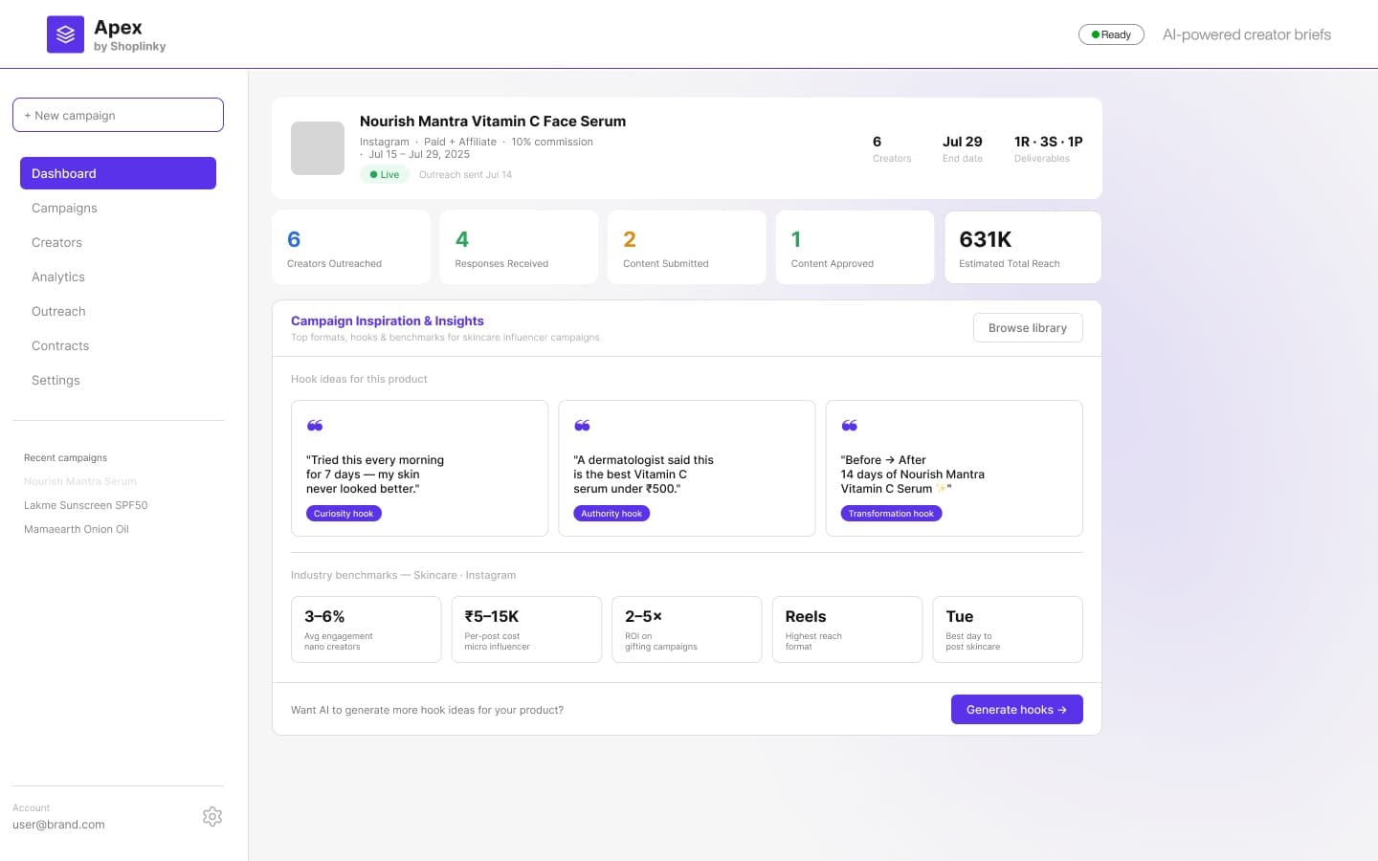Viewport: 1378px width, 861px height.
Task: Click quote icon on Curiosity hook card
Action: tap(315, 425)
